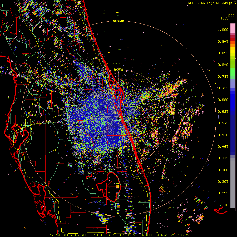The width and height of the screenshot is (237, 237).
Task: Select the 1.000 legend value
Action: pyautogui.click(x=223, y=29)
